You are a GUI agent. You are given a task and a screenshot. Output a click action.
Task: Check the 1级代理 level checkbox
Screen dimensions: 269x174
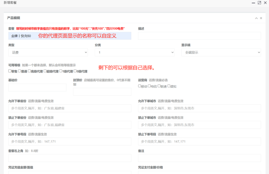point(61,71)
